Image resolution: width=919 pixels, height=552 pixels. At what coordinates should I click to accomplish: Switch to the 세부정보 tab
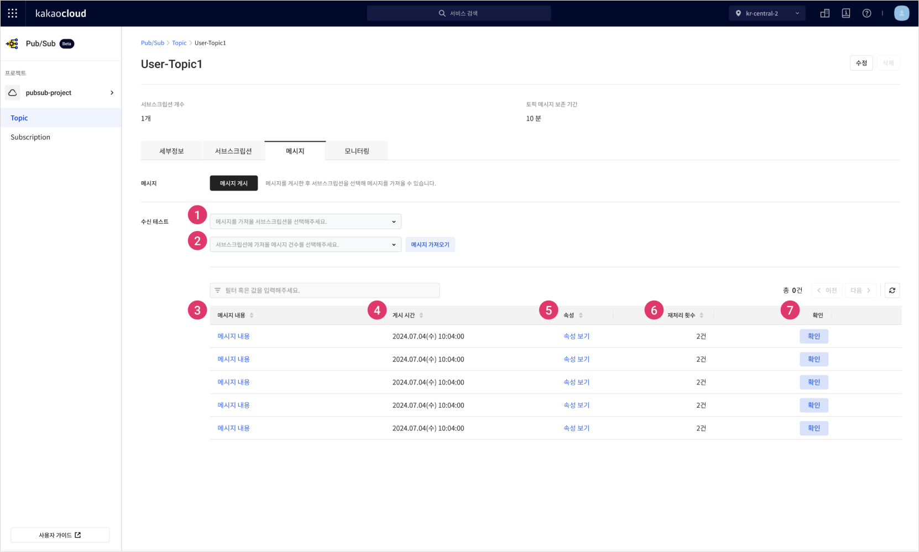pyautogui.click(x=171, y=151)
